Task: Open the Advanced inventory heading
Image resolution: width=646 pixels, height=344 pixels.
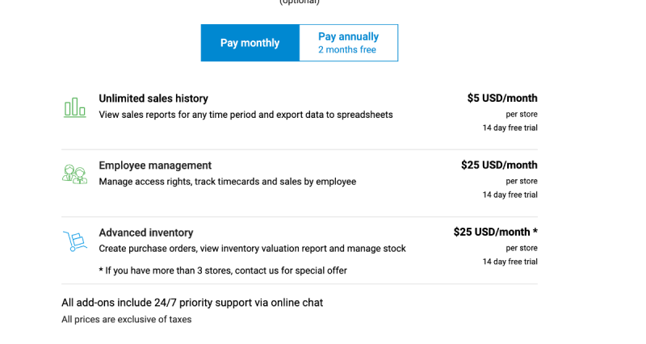Action: (146, 233)
